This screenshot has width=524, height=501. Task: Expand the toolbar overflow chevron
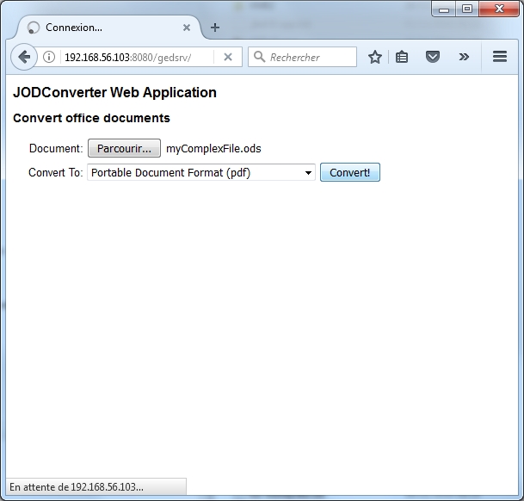[464, 58]
